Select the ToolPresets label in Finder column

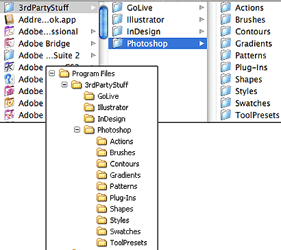tap(257, 115)
